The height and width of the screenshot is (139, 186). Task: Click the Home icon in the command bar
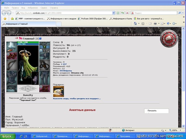click(x=135, y=24)
